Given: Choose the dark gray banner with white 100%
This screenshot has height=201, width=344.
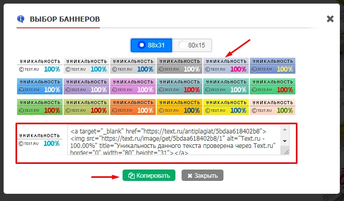Looking at the screenshot, I should click(179, 66).
